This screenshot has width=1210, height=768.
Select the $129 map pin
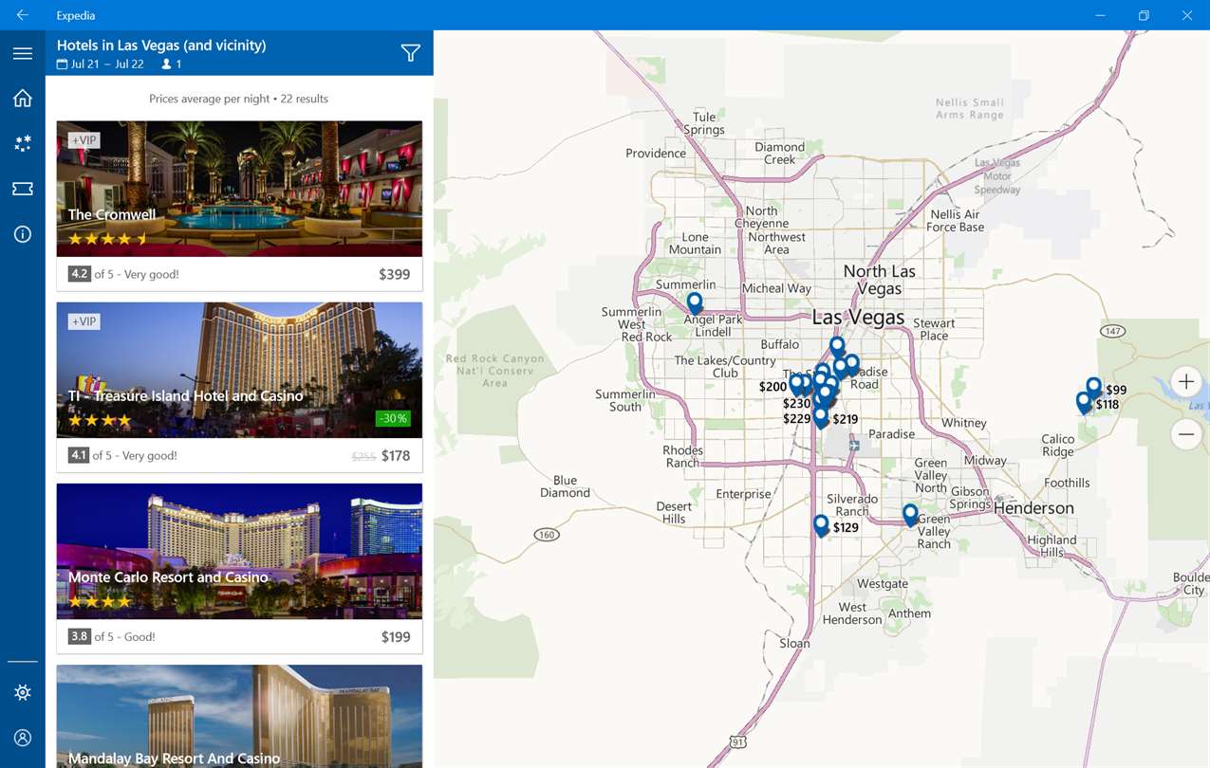pos(821,525)
